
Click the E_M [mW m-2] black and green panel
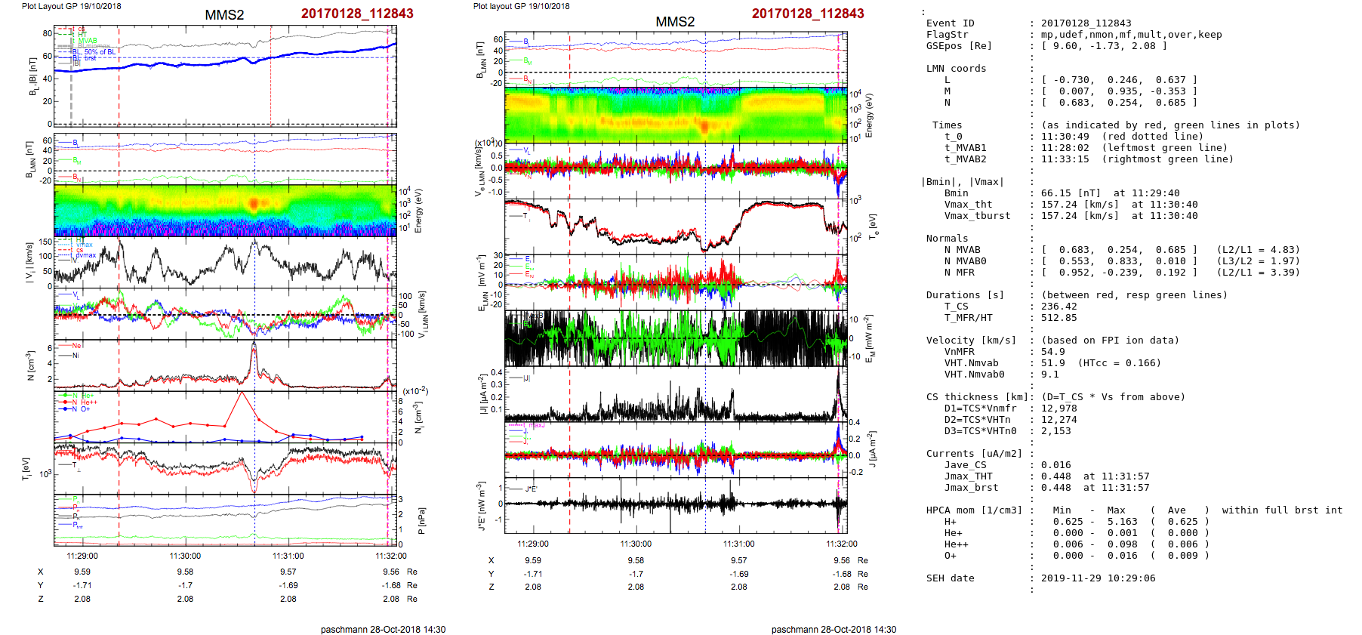676,338
